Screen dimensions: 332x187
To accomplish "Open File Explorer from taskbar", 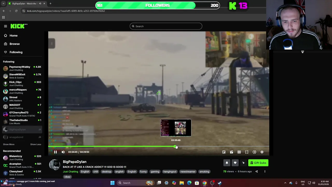I will pyautogui.click(x=182, y=183).
